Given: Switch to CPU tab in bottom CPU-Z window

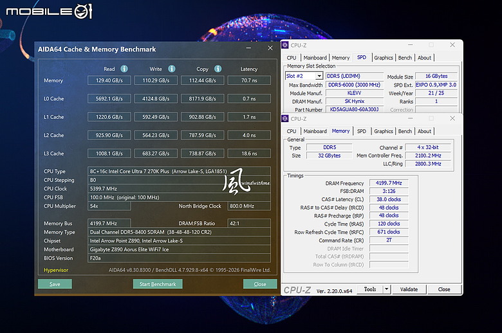Looking at the screenshot, I should tap(292, 132).
